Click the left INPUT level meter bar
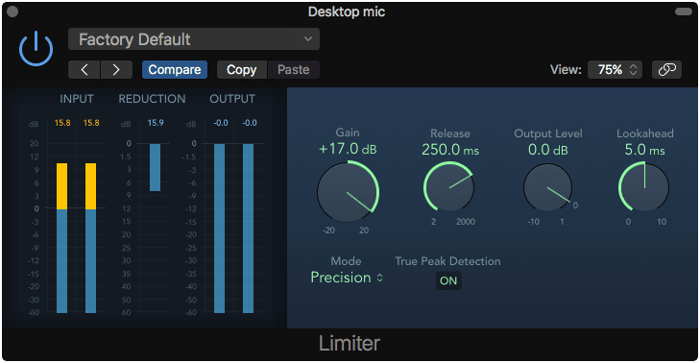 pos(62,238)
